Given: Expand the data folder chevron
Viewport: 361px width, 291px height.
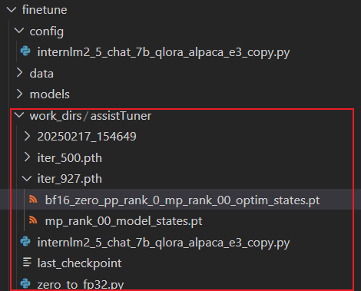Looking at the screenshot, I should (19, 73).
